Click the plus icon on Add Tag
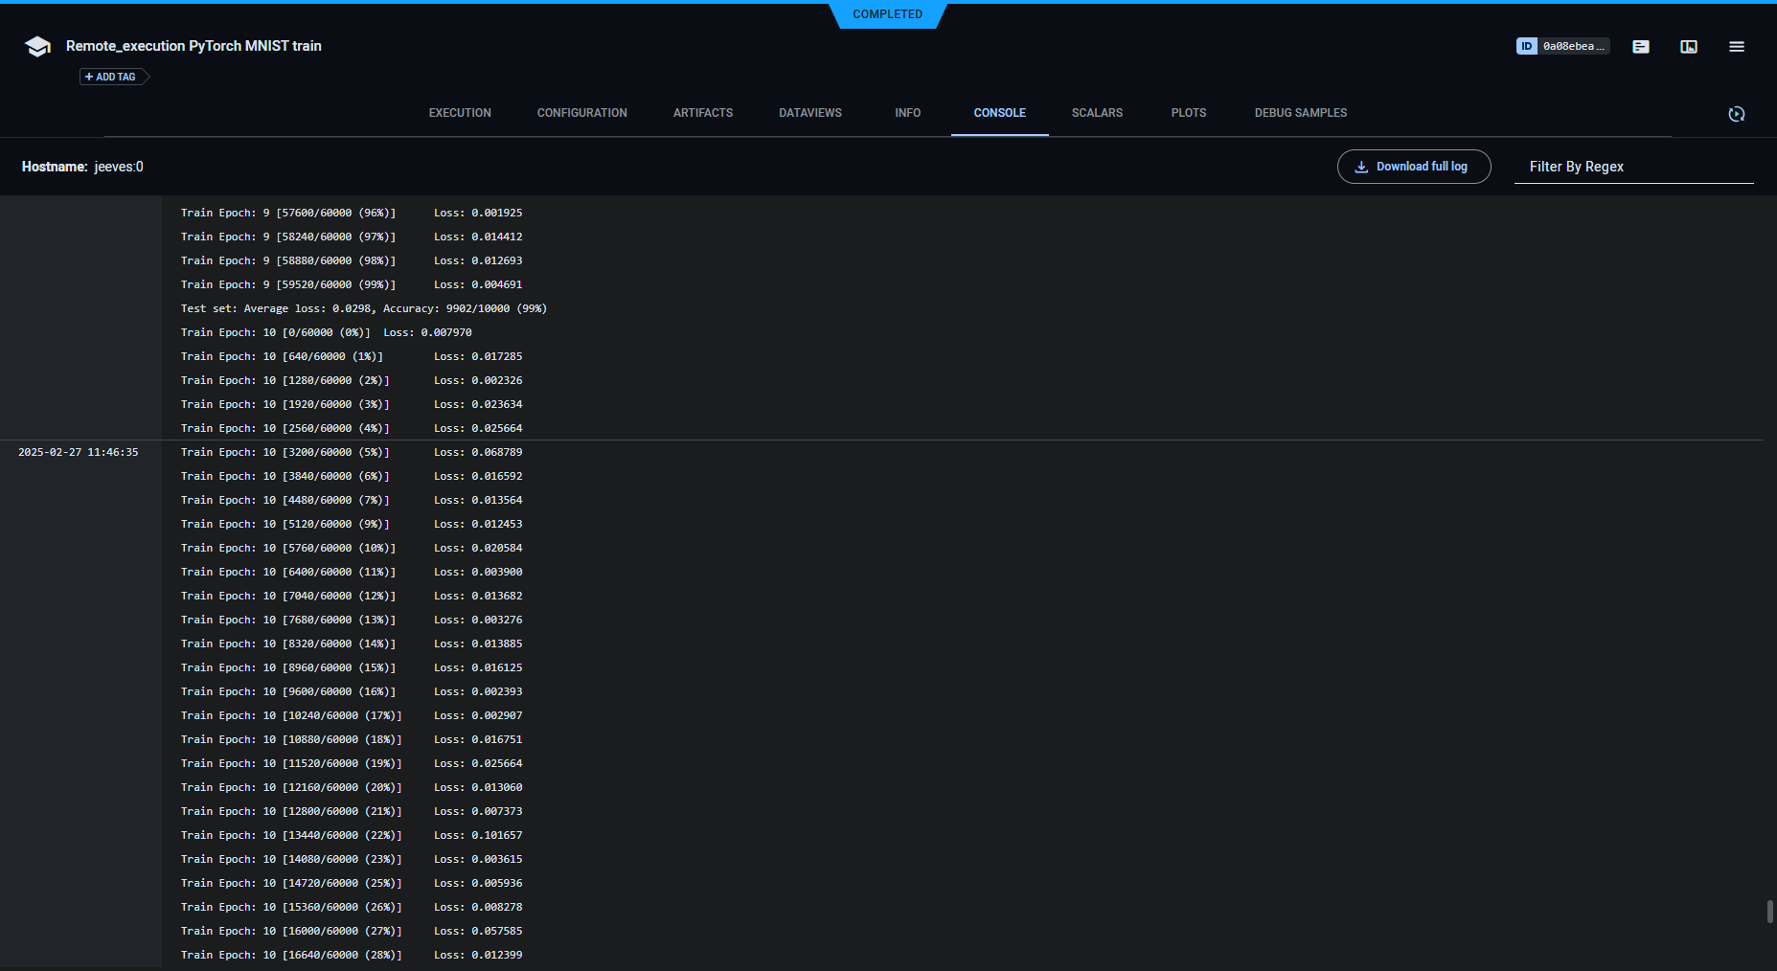 point(89,77)
